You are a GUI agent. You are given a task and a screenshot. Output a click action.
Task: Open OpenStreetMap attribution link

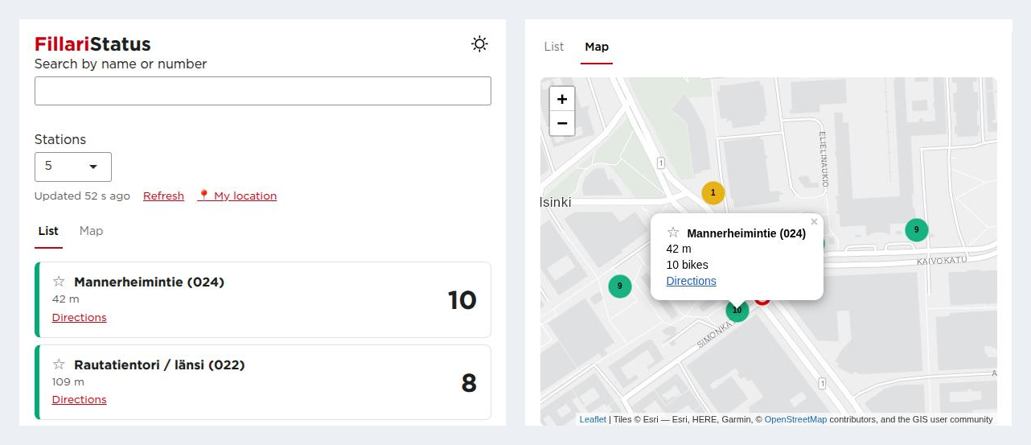(795, 419)
